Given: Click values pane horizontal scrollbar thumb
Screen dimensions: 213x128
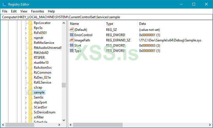Looking at the screenshot, I should pyautogui.click(x=98, y=125).
